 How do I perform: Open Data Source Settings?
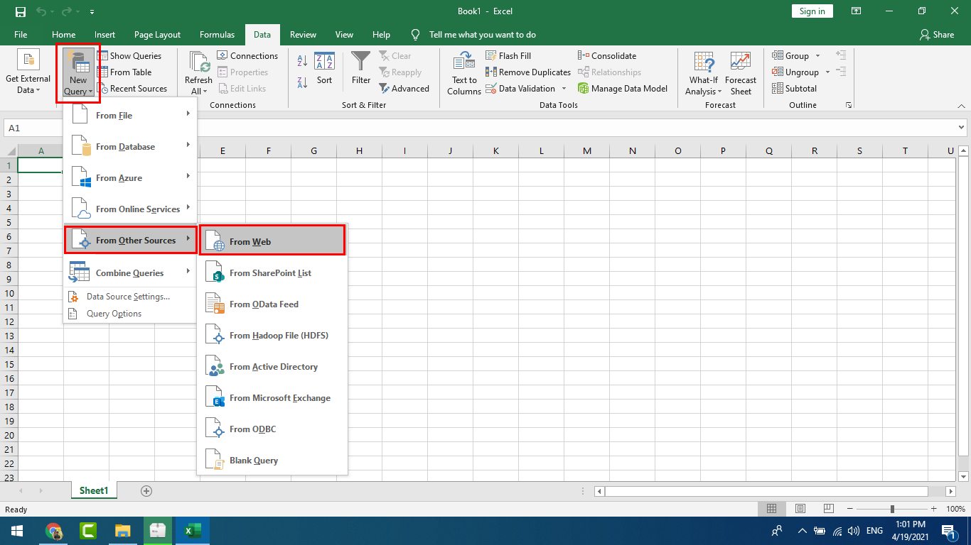click(128, 297)
